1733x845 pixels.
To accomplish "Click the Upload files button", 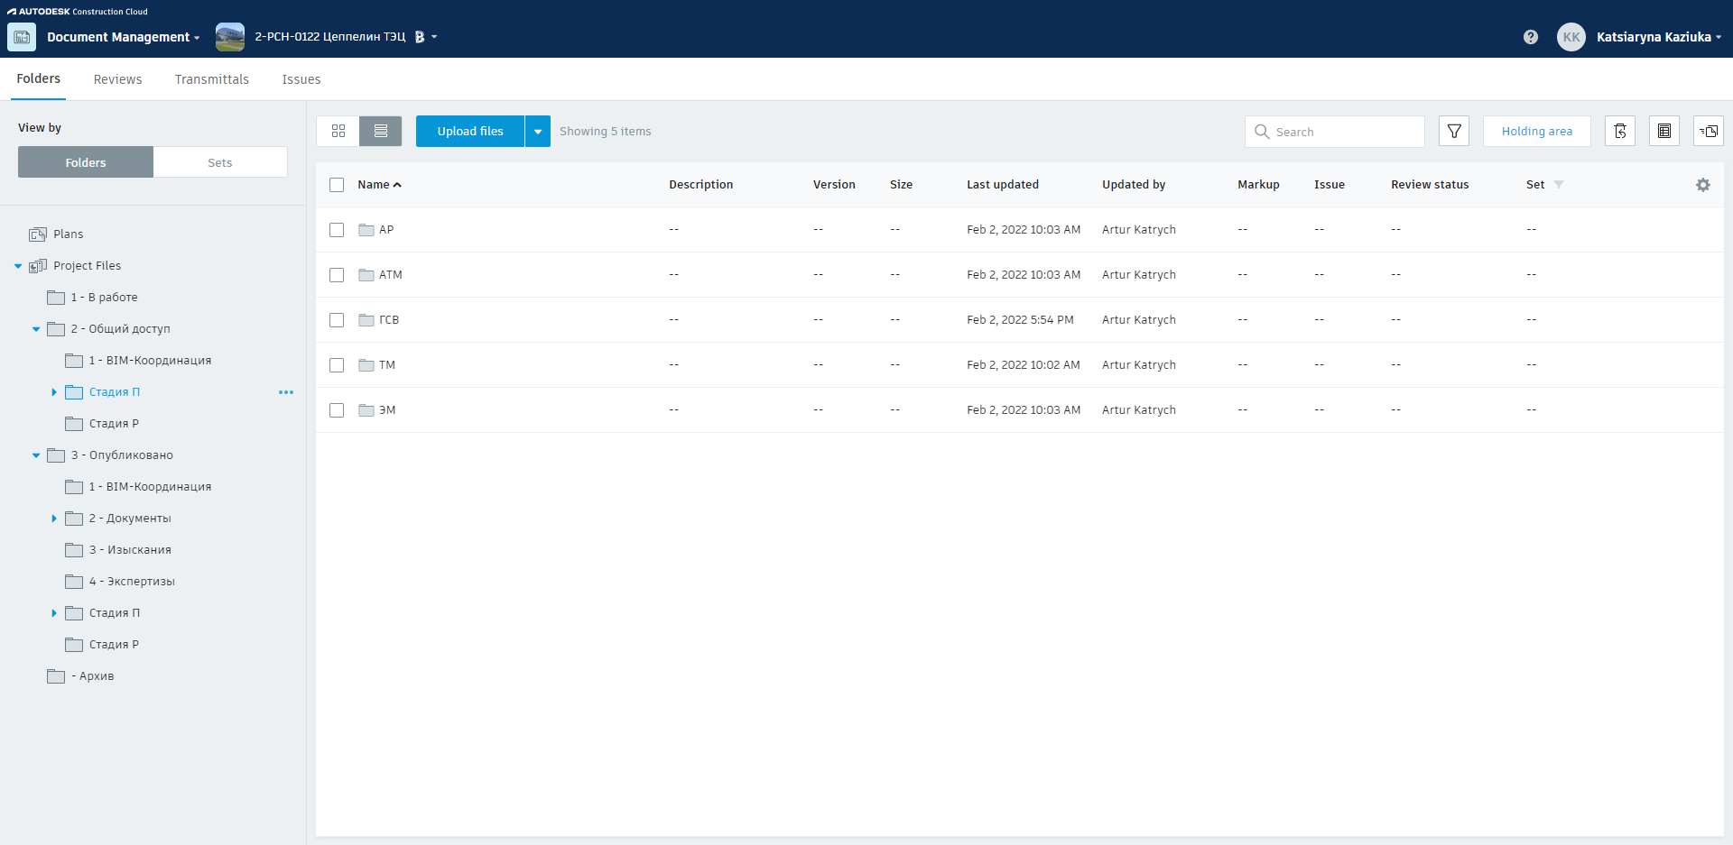I will (x=470, y=131).
